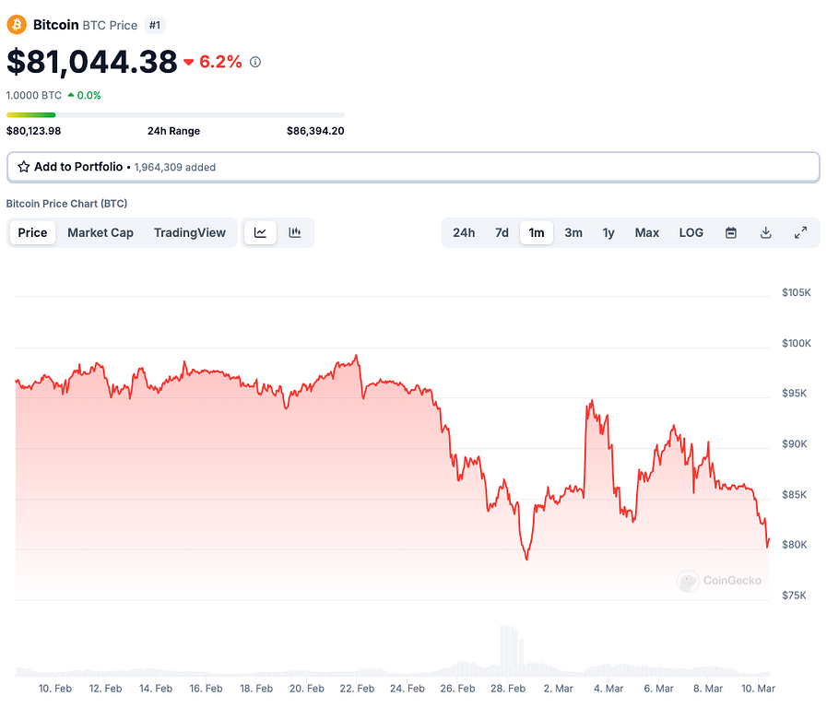Viewport: 827px width, 708px height.
Task: Click the orange Bitcoin logo icon
Action: point(17,25)
